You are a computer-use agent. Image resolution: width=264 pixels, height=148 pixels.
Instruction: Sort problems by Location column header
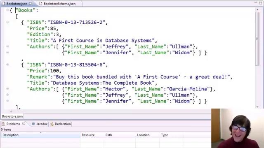[147, 135]
